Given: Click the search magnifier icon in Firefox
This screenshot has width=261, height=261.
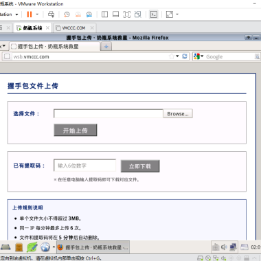Looking at the screenshot, I should (257, 56).
